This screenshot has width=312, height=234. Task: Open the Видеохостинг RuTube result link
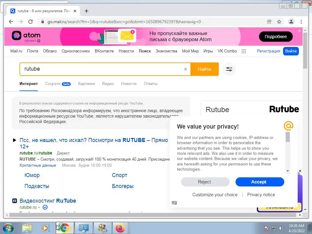coord(48,201)
